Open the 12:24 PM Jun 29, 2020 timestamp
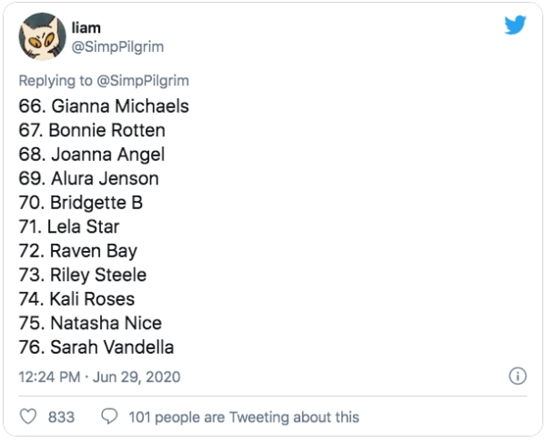The height and width of the screenshot is (442, 546). pos(99,377)
